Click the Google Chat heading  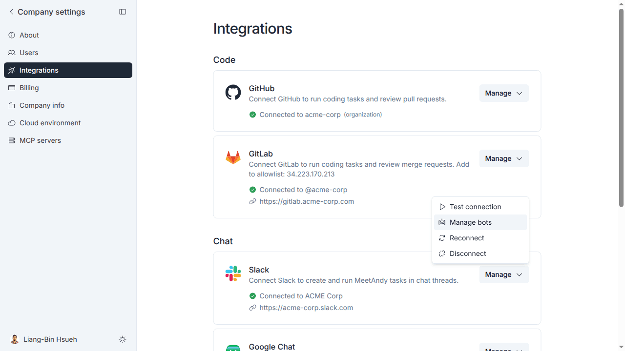click(271, 347)
